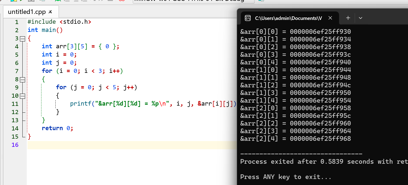
Task: Click line number 11 in the gutter
Action: (15, 104)
